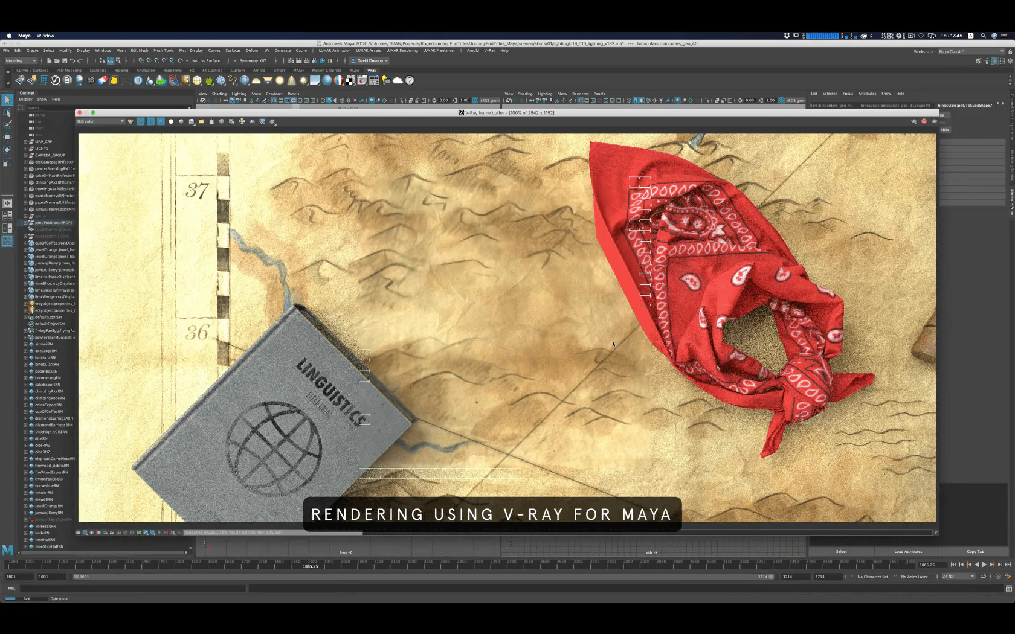This screenshot has width=1015, height=634.
Task: Click the time range slider bar
Action: pos(423,577)
